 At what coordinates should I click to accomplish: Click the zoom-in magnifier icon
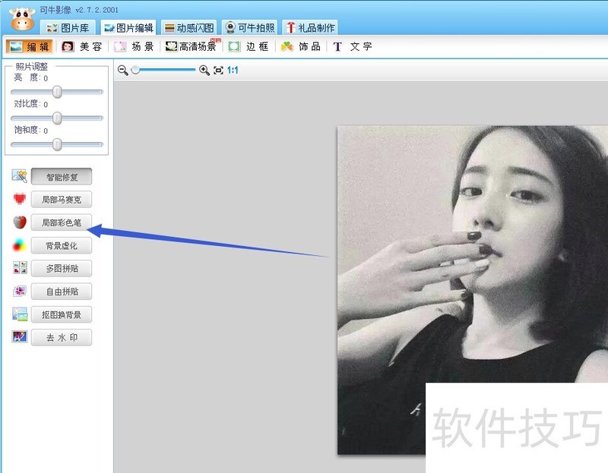pyautogui.click(x=204, y=70)
